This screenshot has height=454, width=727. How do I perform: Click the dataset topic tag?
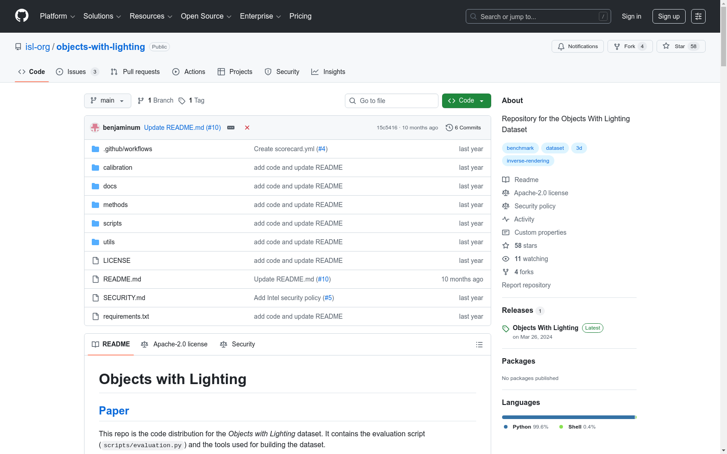[555, 148]
